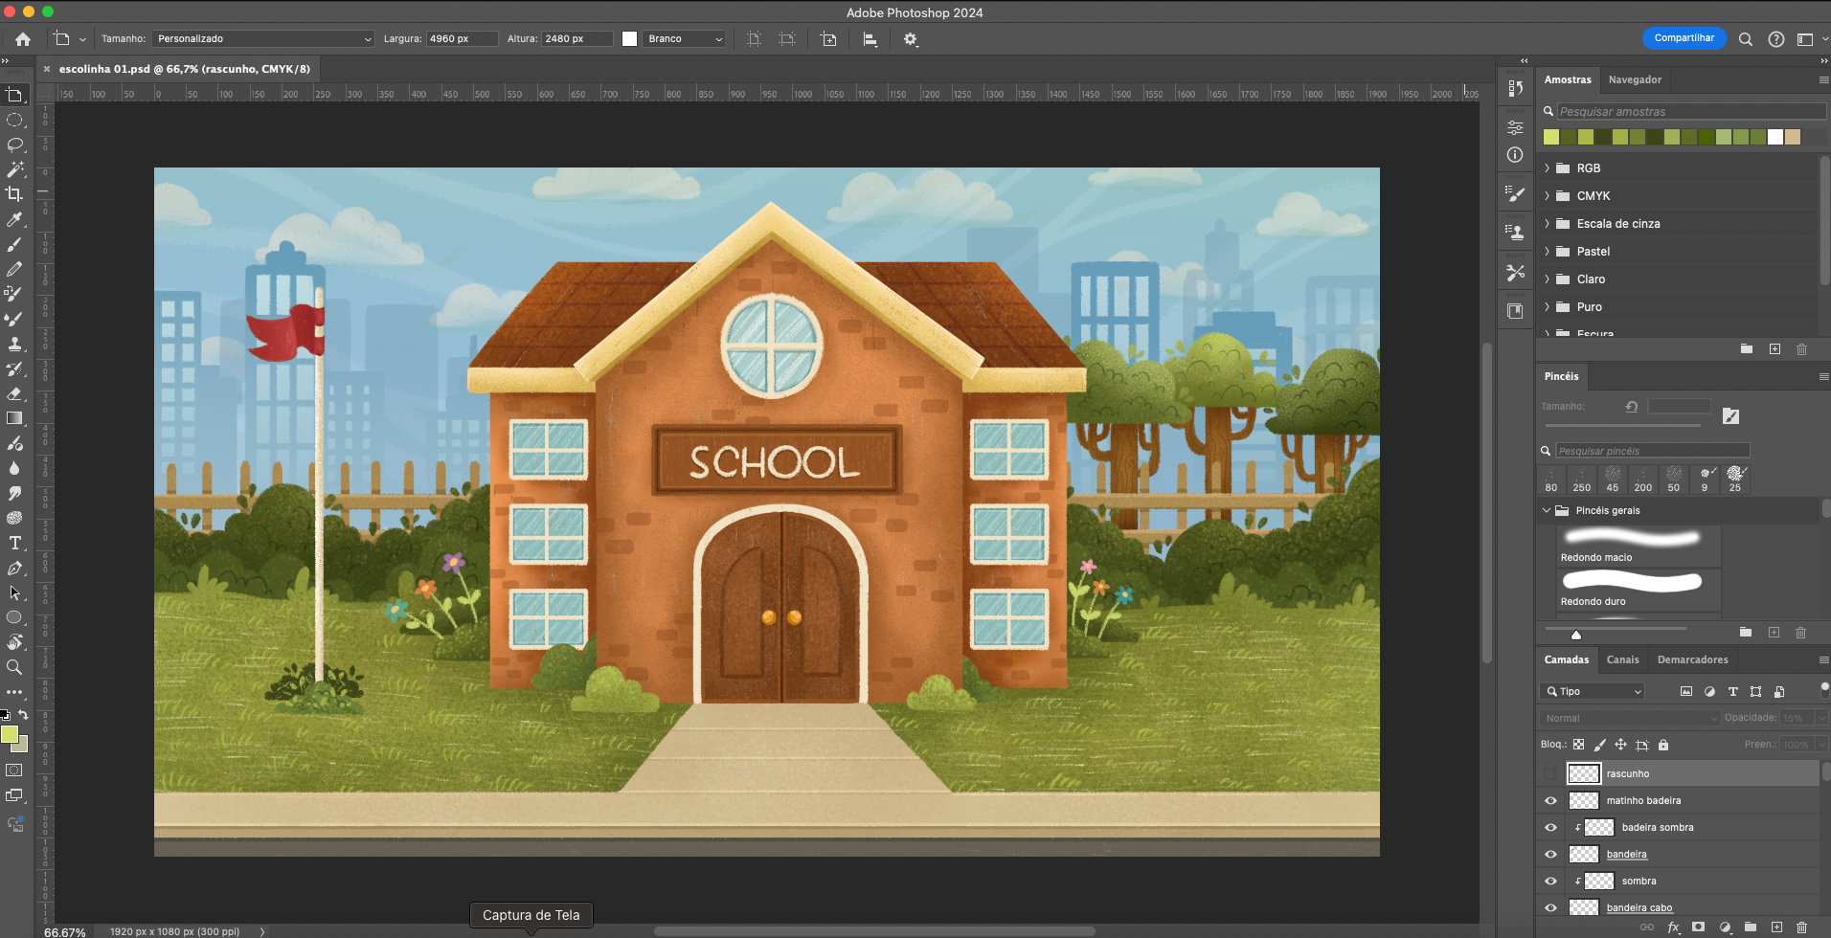Click the Compartilhar button
The width and height of the screenshot is (1831, 938).
(x=1684, y=38)
